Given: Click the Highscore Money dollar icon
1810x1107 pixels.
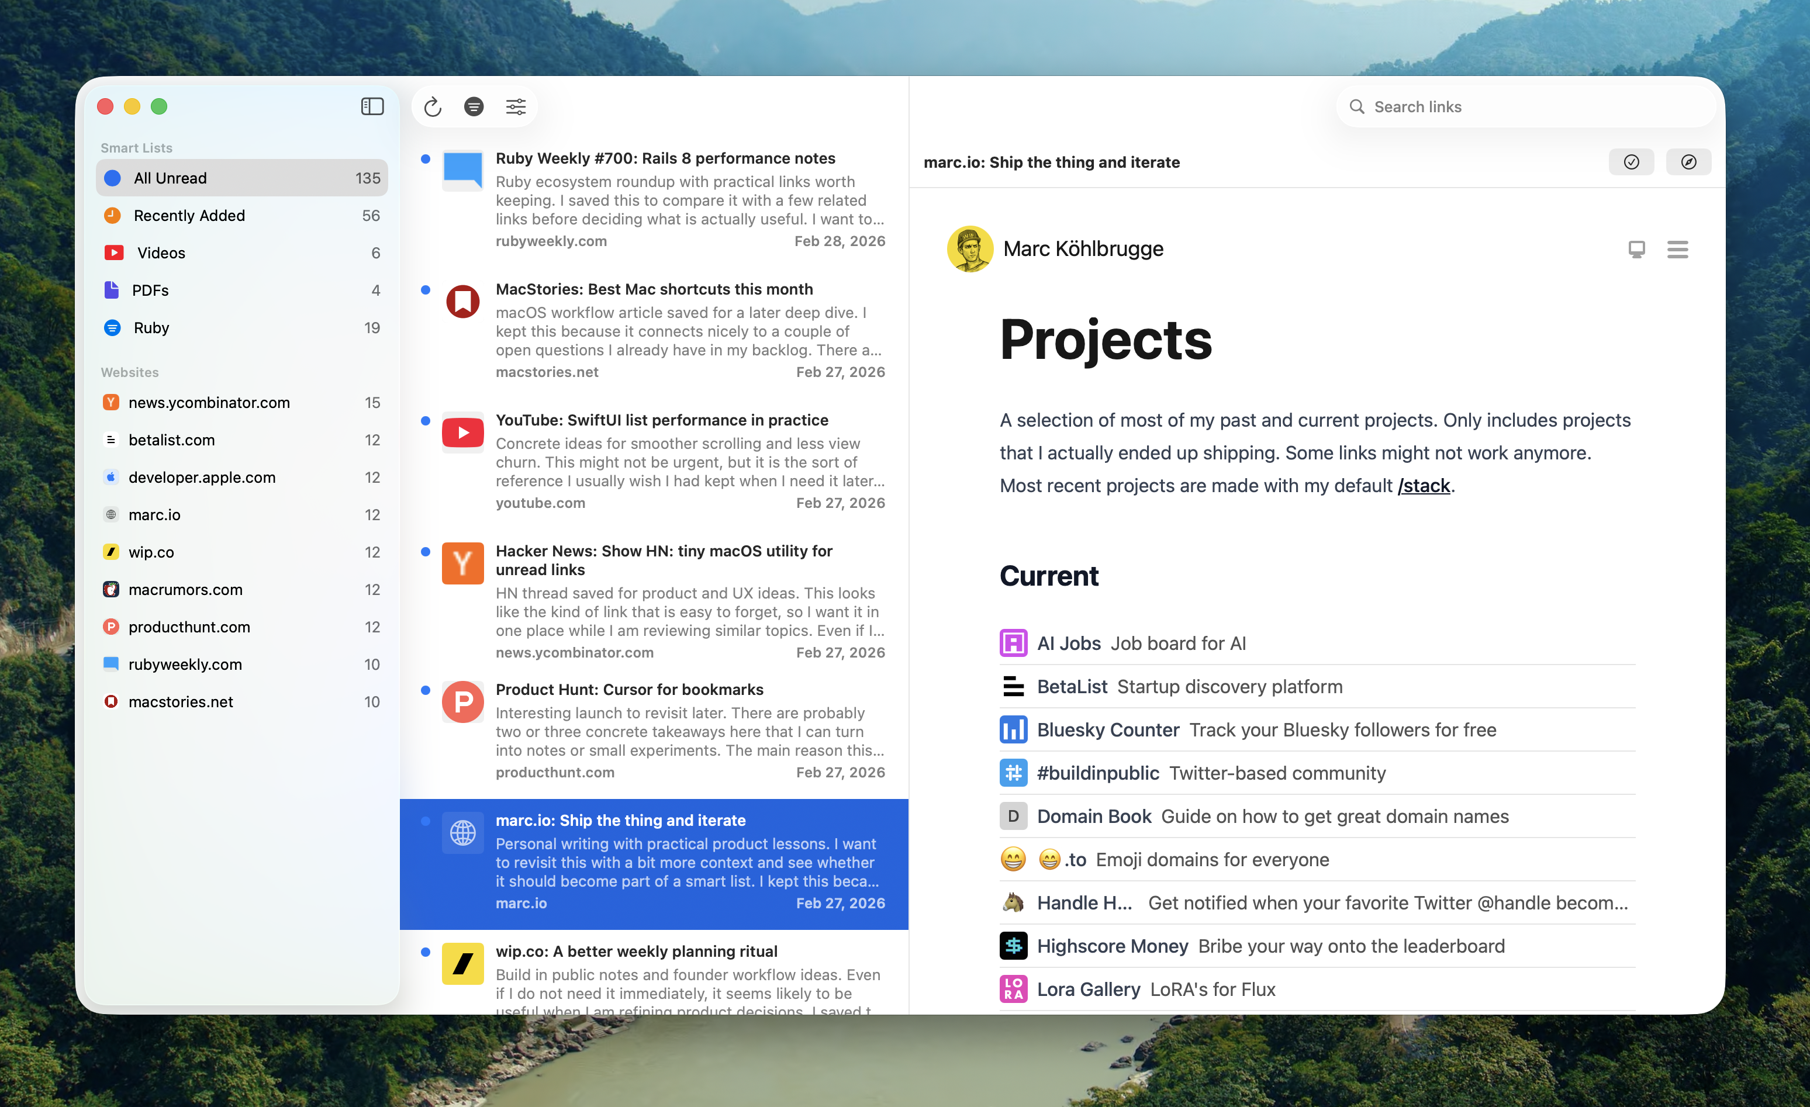Looking at the screenshot, I should tap(1013, 946).
